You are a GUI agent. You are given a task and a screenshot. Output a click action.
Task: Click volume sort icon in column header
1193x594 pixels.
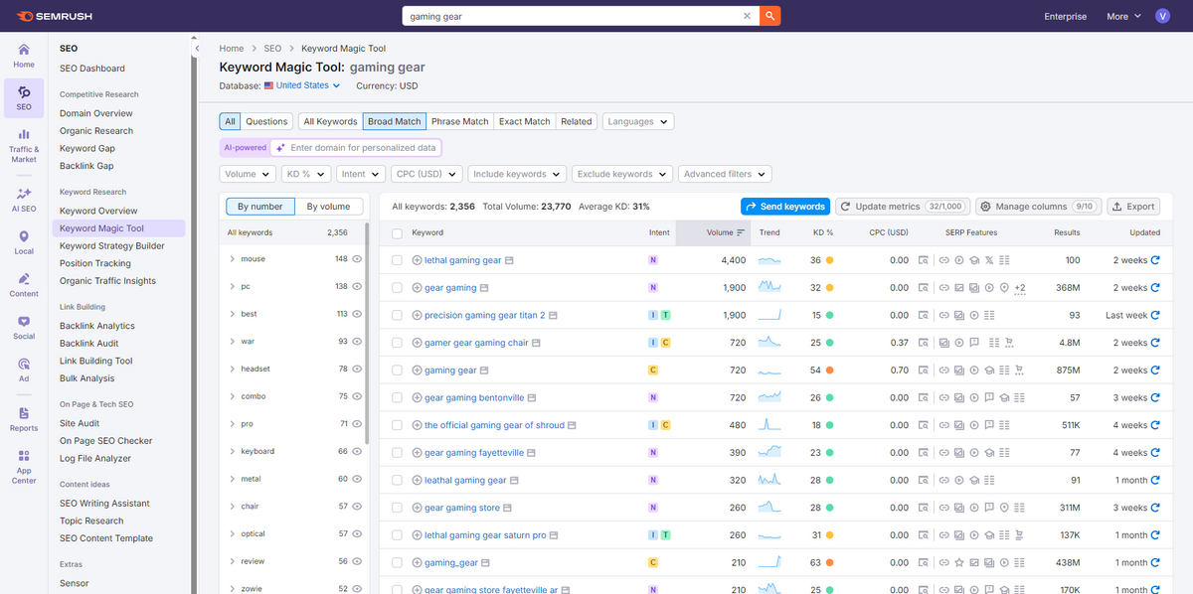coord(741,232)
